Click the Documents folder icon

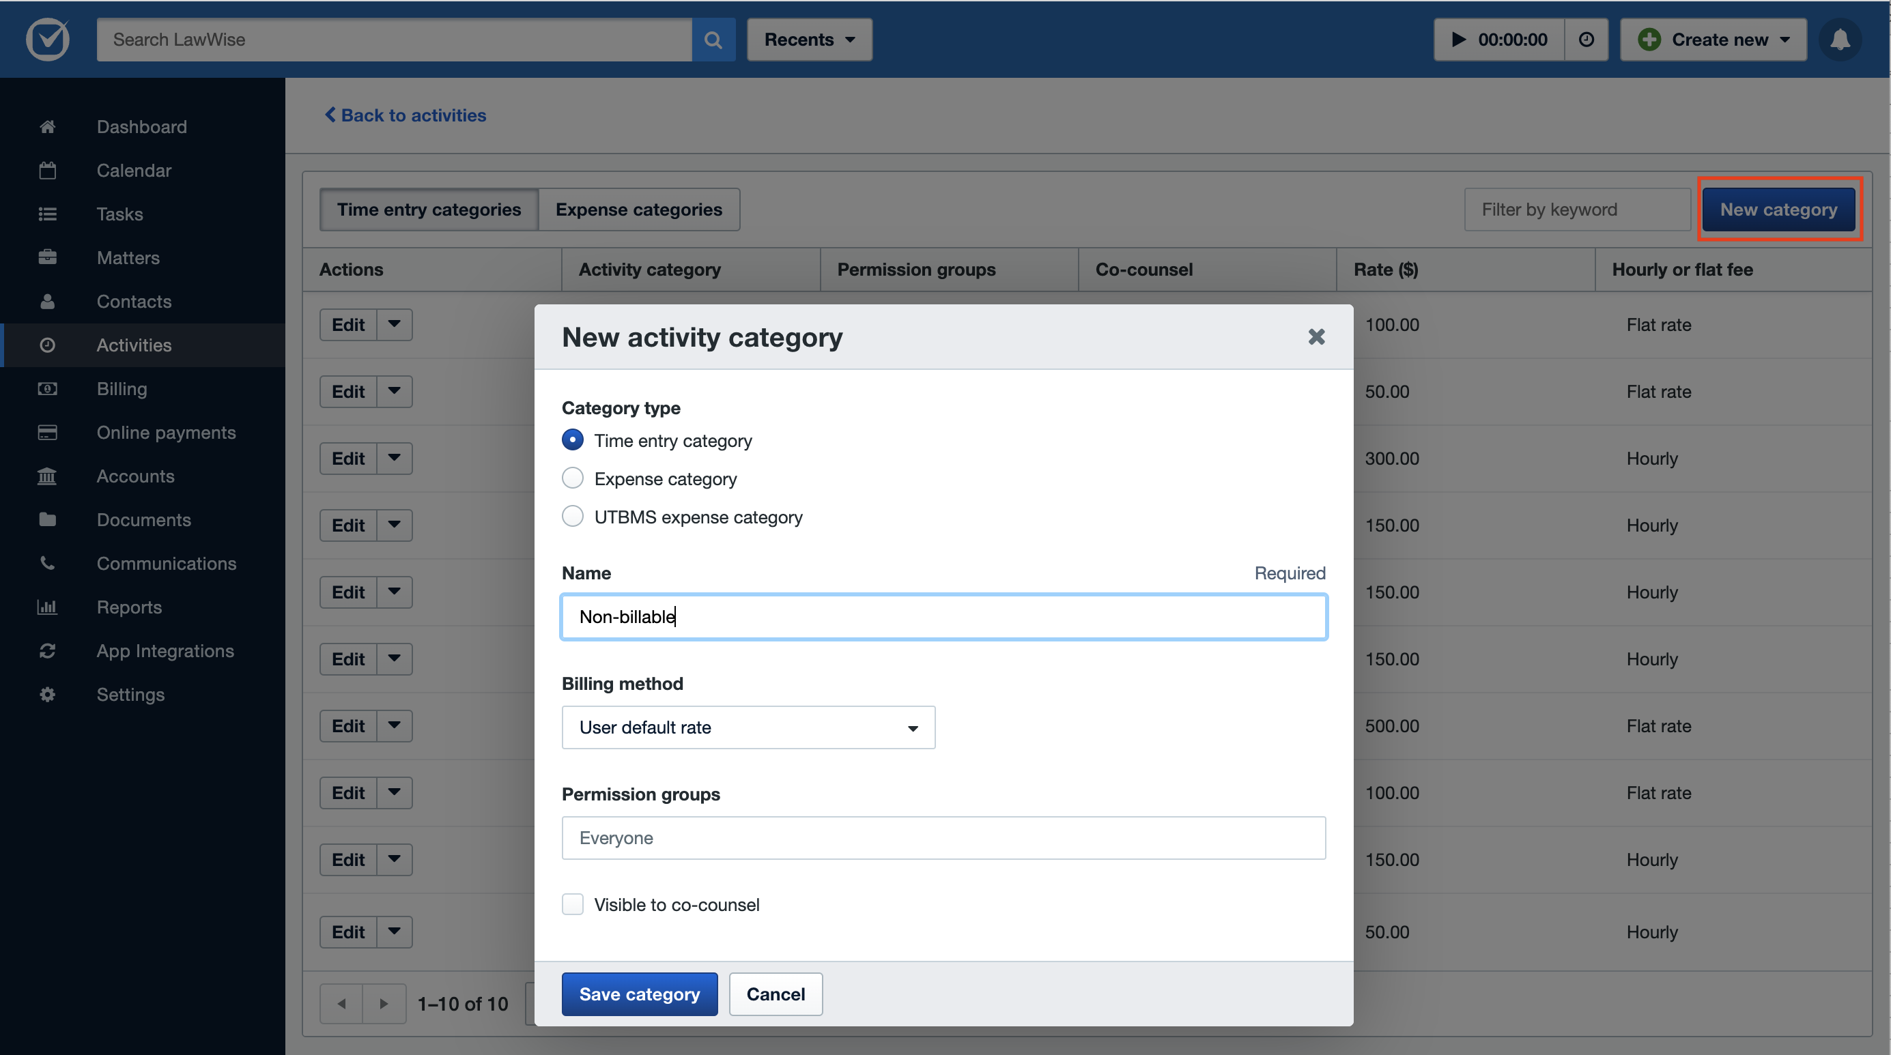(48, 519)
